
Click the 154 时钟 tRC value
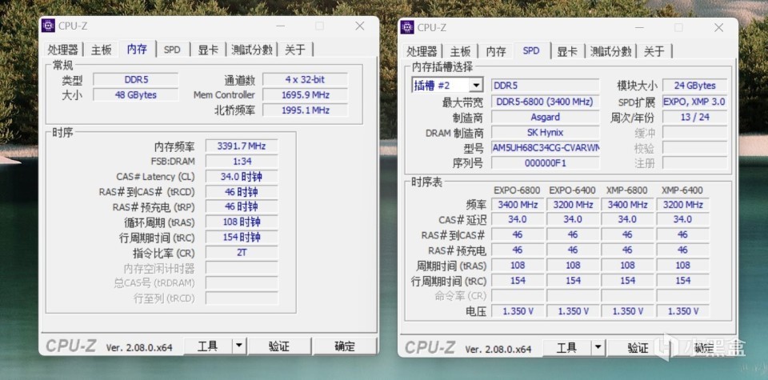coord(242,238)
